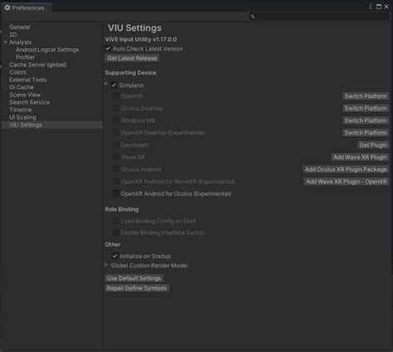This screenshot has height=352, width=393.
Task: Click into the preferences search field
Action: (319, 17)
